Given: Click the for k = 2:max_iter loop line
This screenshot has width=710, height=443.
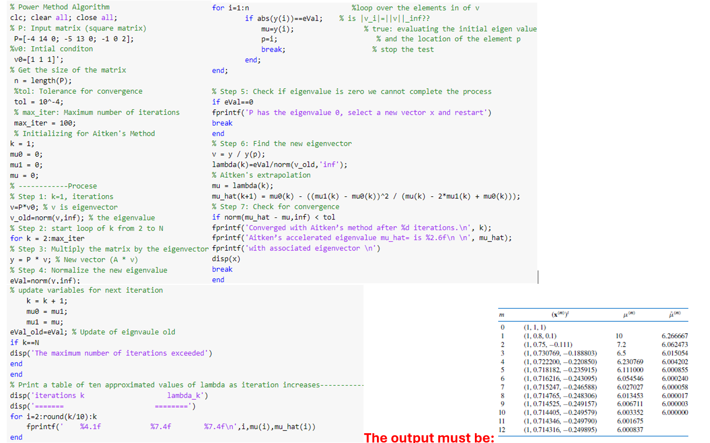Looking at the screenshot, I should click(46, 238).
